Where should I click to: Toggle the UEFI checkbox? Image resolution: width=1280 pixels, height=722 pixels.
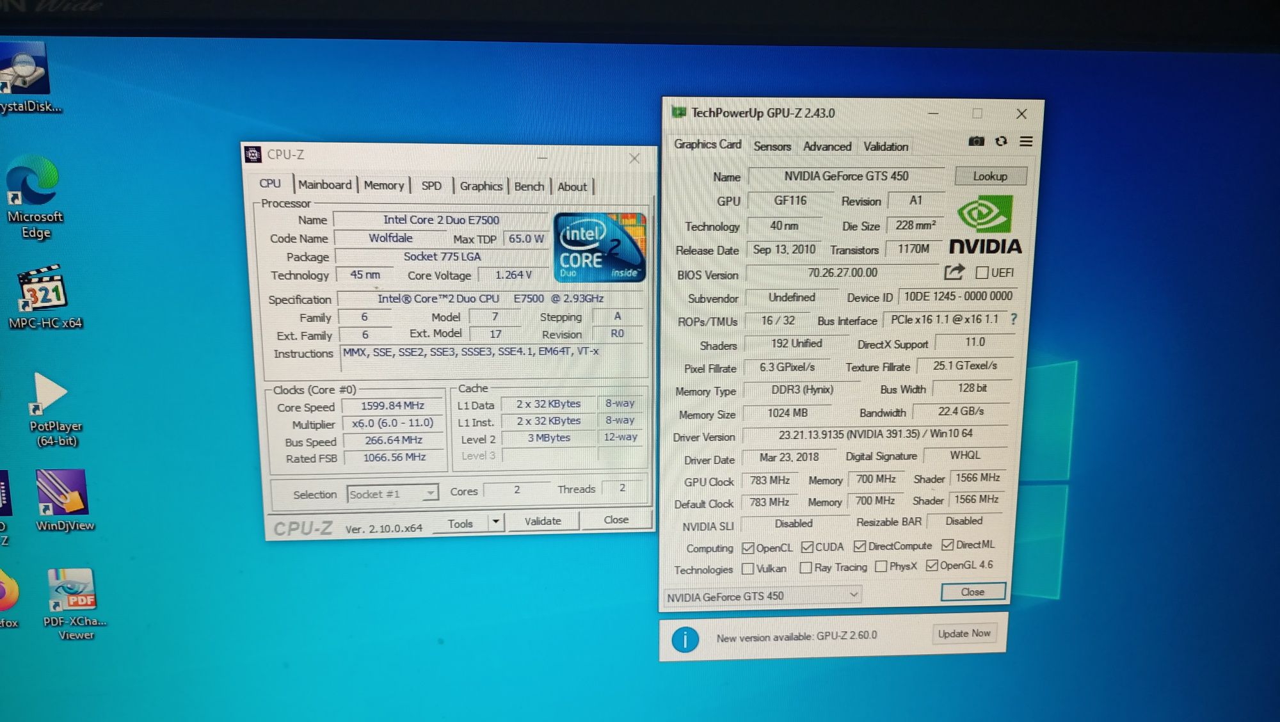[982, 273]
